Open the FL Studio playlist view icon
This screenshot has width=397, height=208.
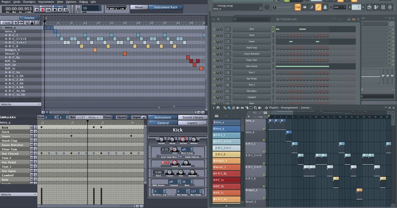point(369,7)
